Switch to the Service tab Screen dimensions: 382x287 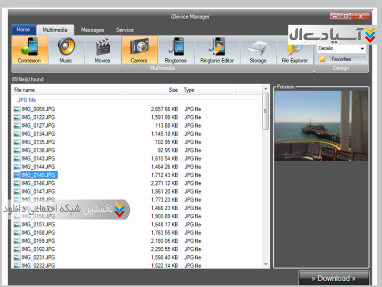click(125, 30)
